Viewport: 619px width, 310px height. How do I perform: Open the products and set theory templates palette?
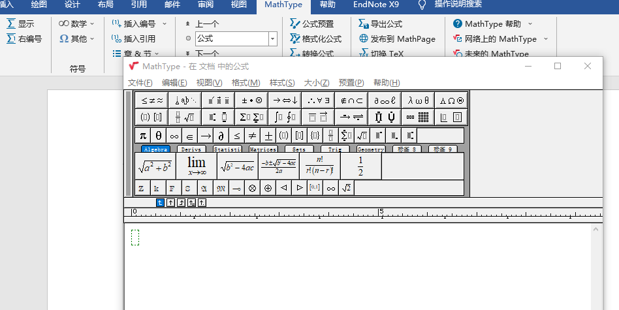click(385, 117)
